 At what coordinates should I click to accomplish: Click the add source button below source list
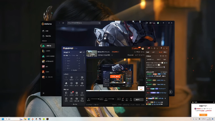pyautogui.click(x=74, y=70)
